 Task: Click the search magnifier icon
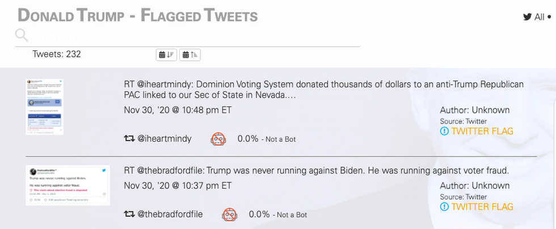click(x=22, y=36)
